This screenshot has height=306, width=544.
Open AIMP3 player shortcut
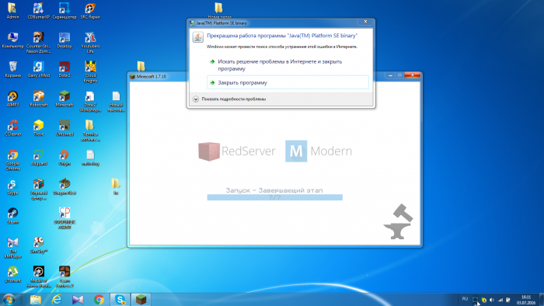13,99
